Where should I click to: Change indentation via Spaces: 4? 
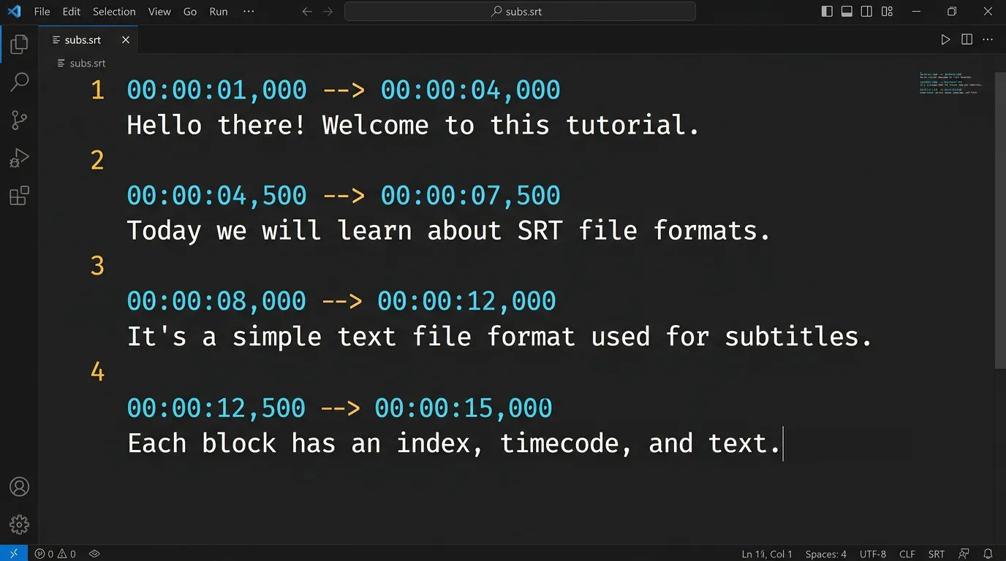pyautogui.click(x=825, y=554)
